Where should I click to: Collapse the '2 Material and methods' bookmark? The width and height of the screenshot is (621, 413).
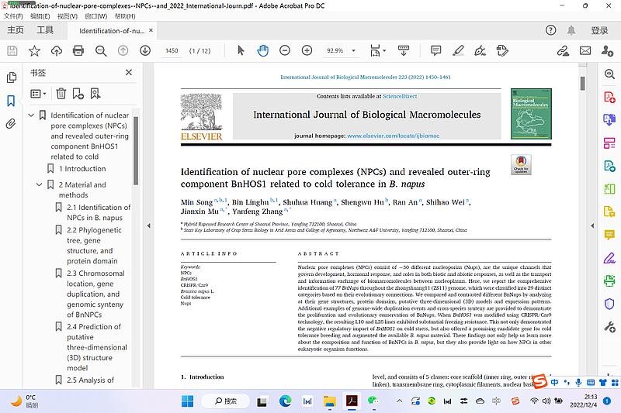(x=40, y=185)
